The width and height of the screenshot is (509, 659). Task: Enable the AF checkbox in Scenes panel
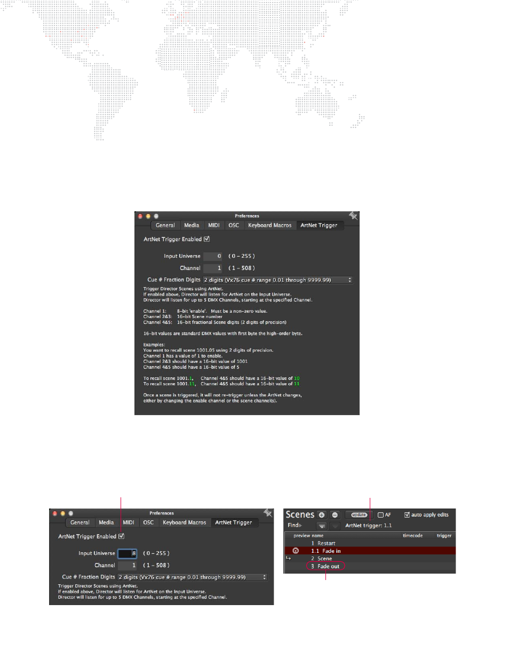pos(380,515)
